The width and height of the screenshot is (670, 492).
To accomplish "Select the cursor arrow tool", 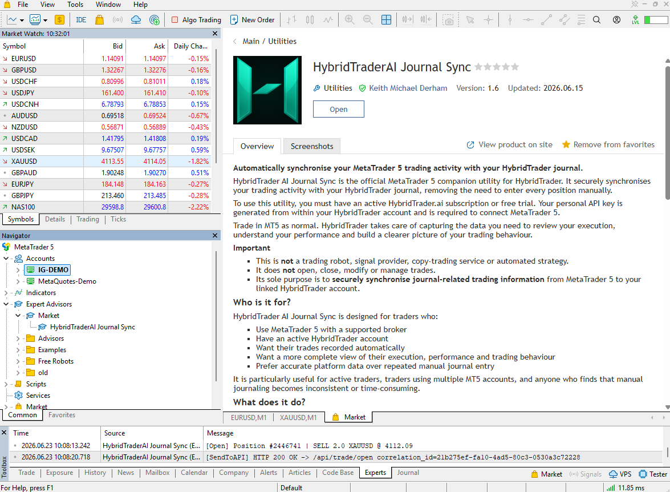I will point(470,20).
